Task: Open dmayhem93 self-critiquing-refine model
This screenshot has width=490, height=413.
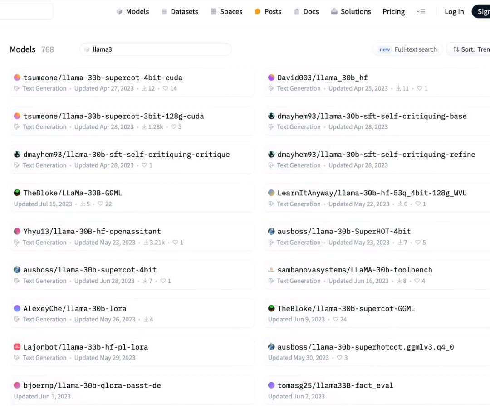Action: (x=377, y=159)
